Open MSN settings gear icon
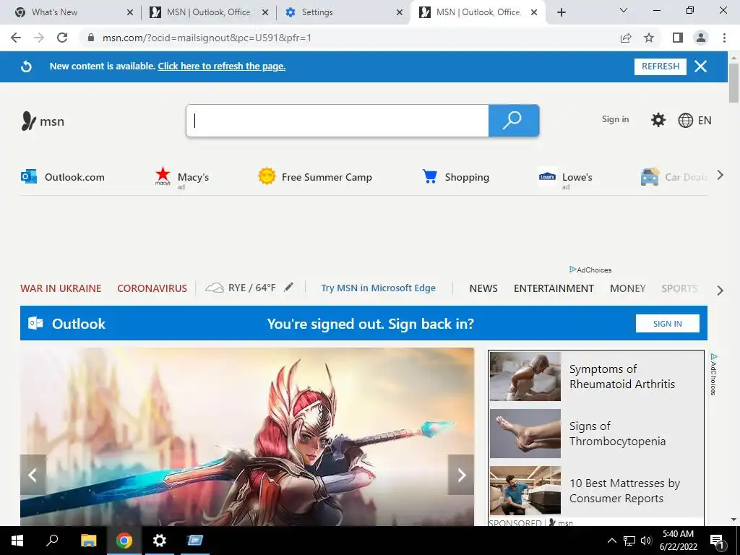Image resolution: width=740 pixels, height=555 pixels. tap(658, 120)
